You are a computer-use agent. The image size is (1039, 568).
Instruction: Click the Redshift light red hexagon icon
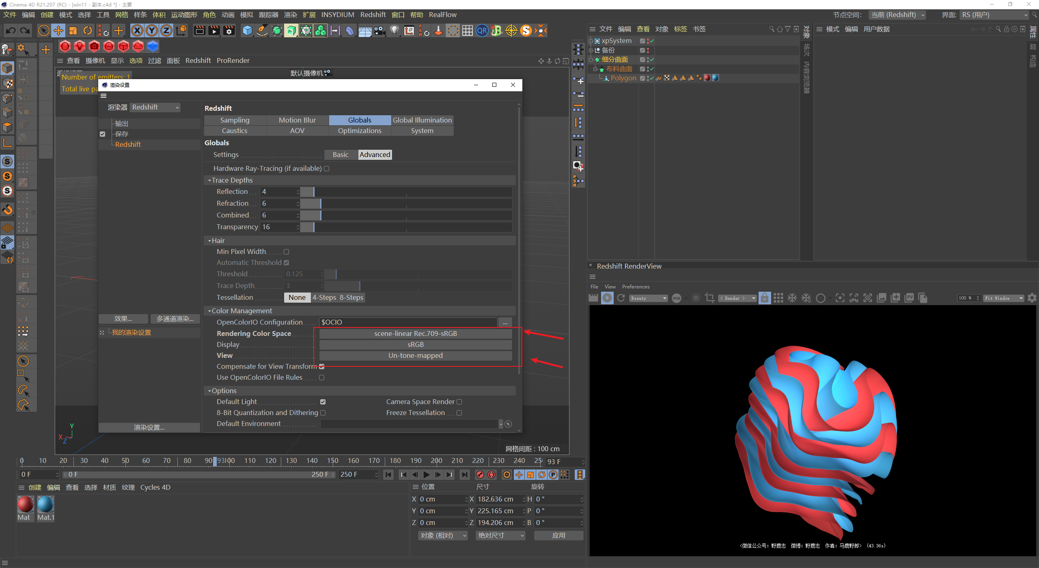(x=80, y=46)
